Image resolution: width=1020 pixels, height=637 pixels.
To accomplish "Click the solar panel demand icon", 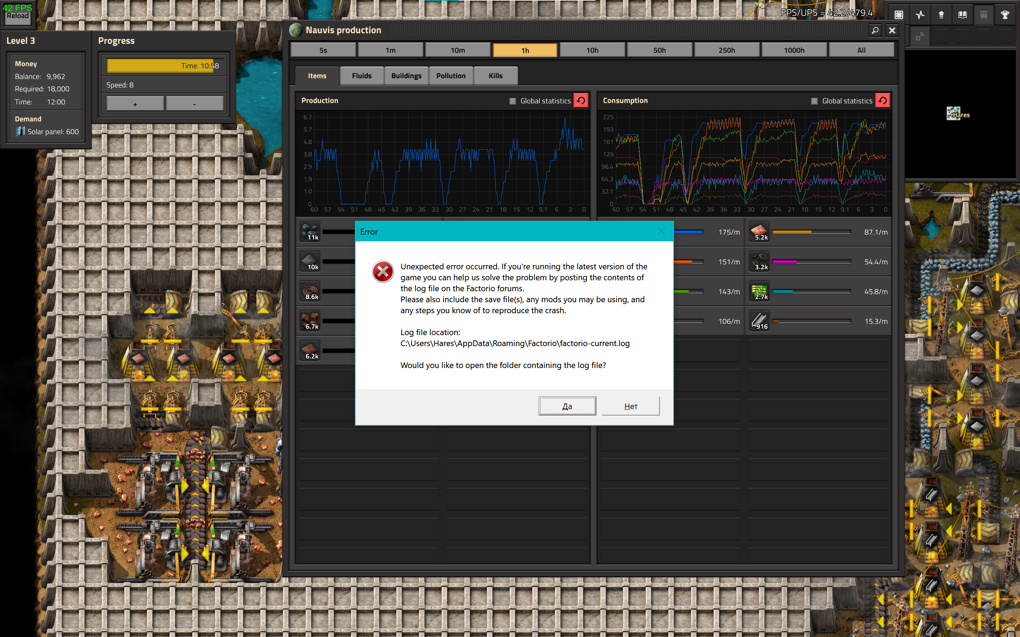I will click(x=20, y=131).
